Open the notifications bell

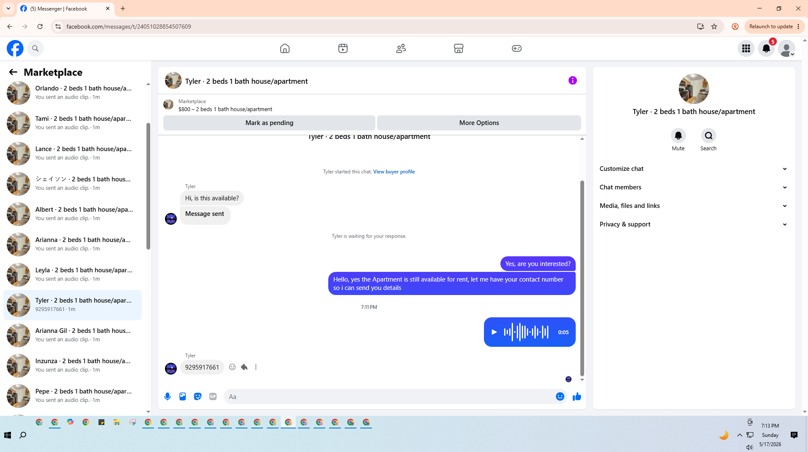pos(766,48)
